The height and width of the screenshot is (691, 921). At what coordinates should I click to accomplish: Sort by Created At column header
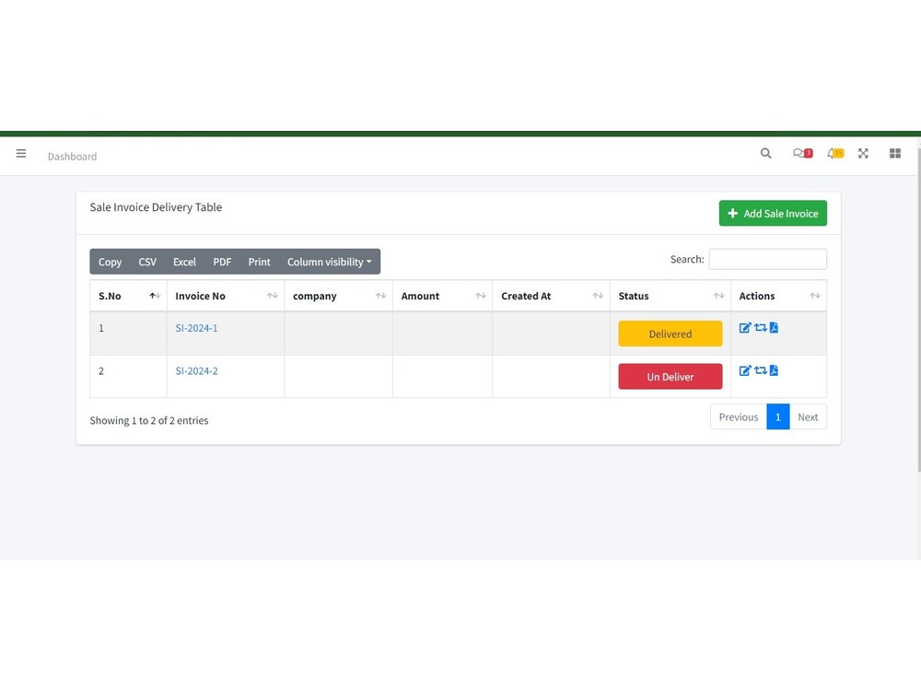[551, 296]
